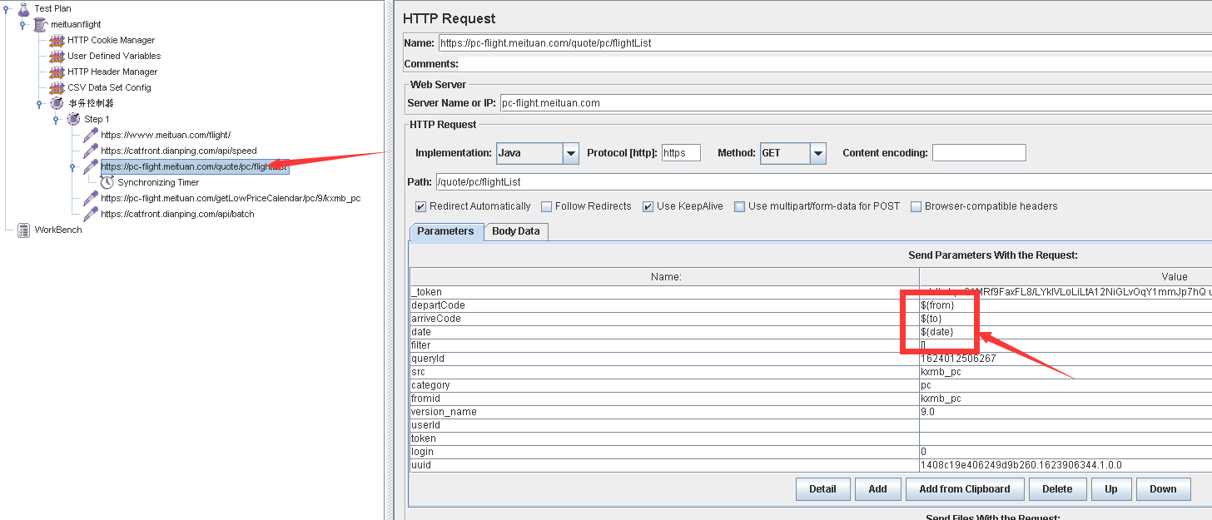The image size is (1212, 520).
Task: Click the Value column header
Action: (1065, 277)
